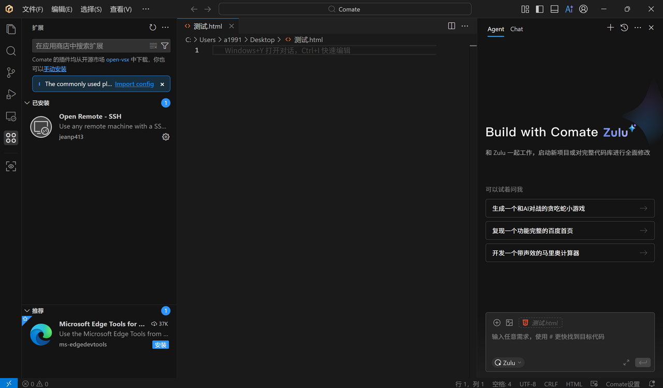Screen dimensions: 663x388
Task: Open the Zulu model dropdown
Action: point(508,363)
